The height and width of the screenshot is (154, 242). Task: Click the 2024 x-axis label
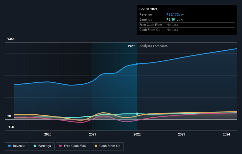click(x=226, y=134)
